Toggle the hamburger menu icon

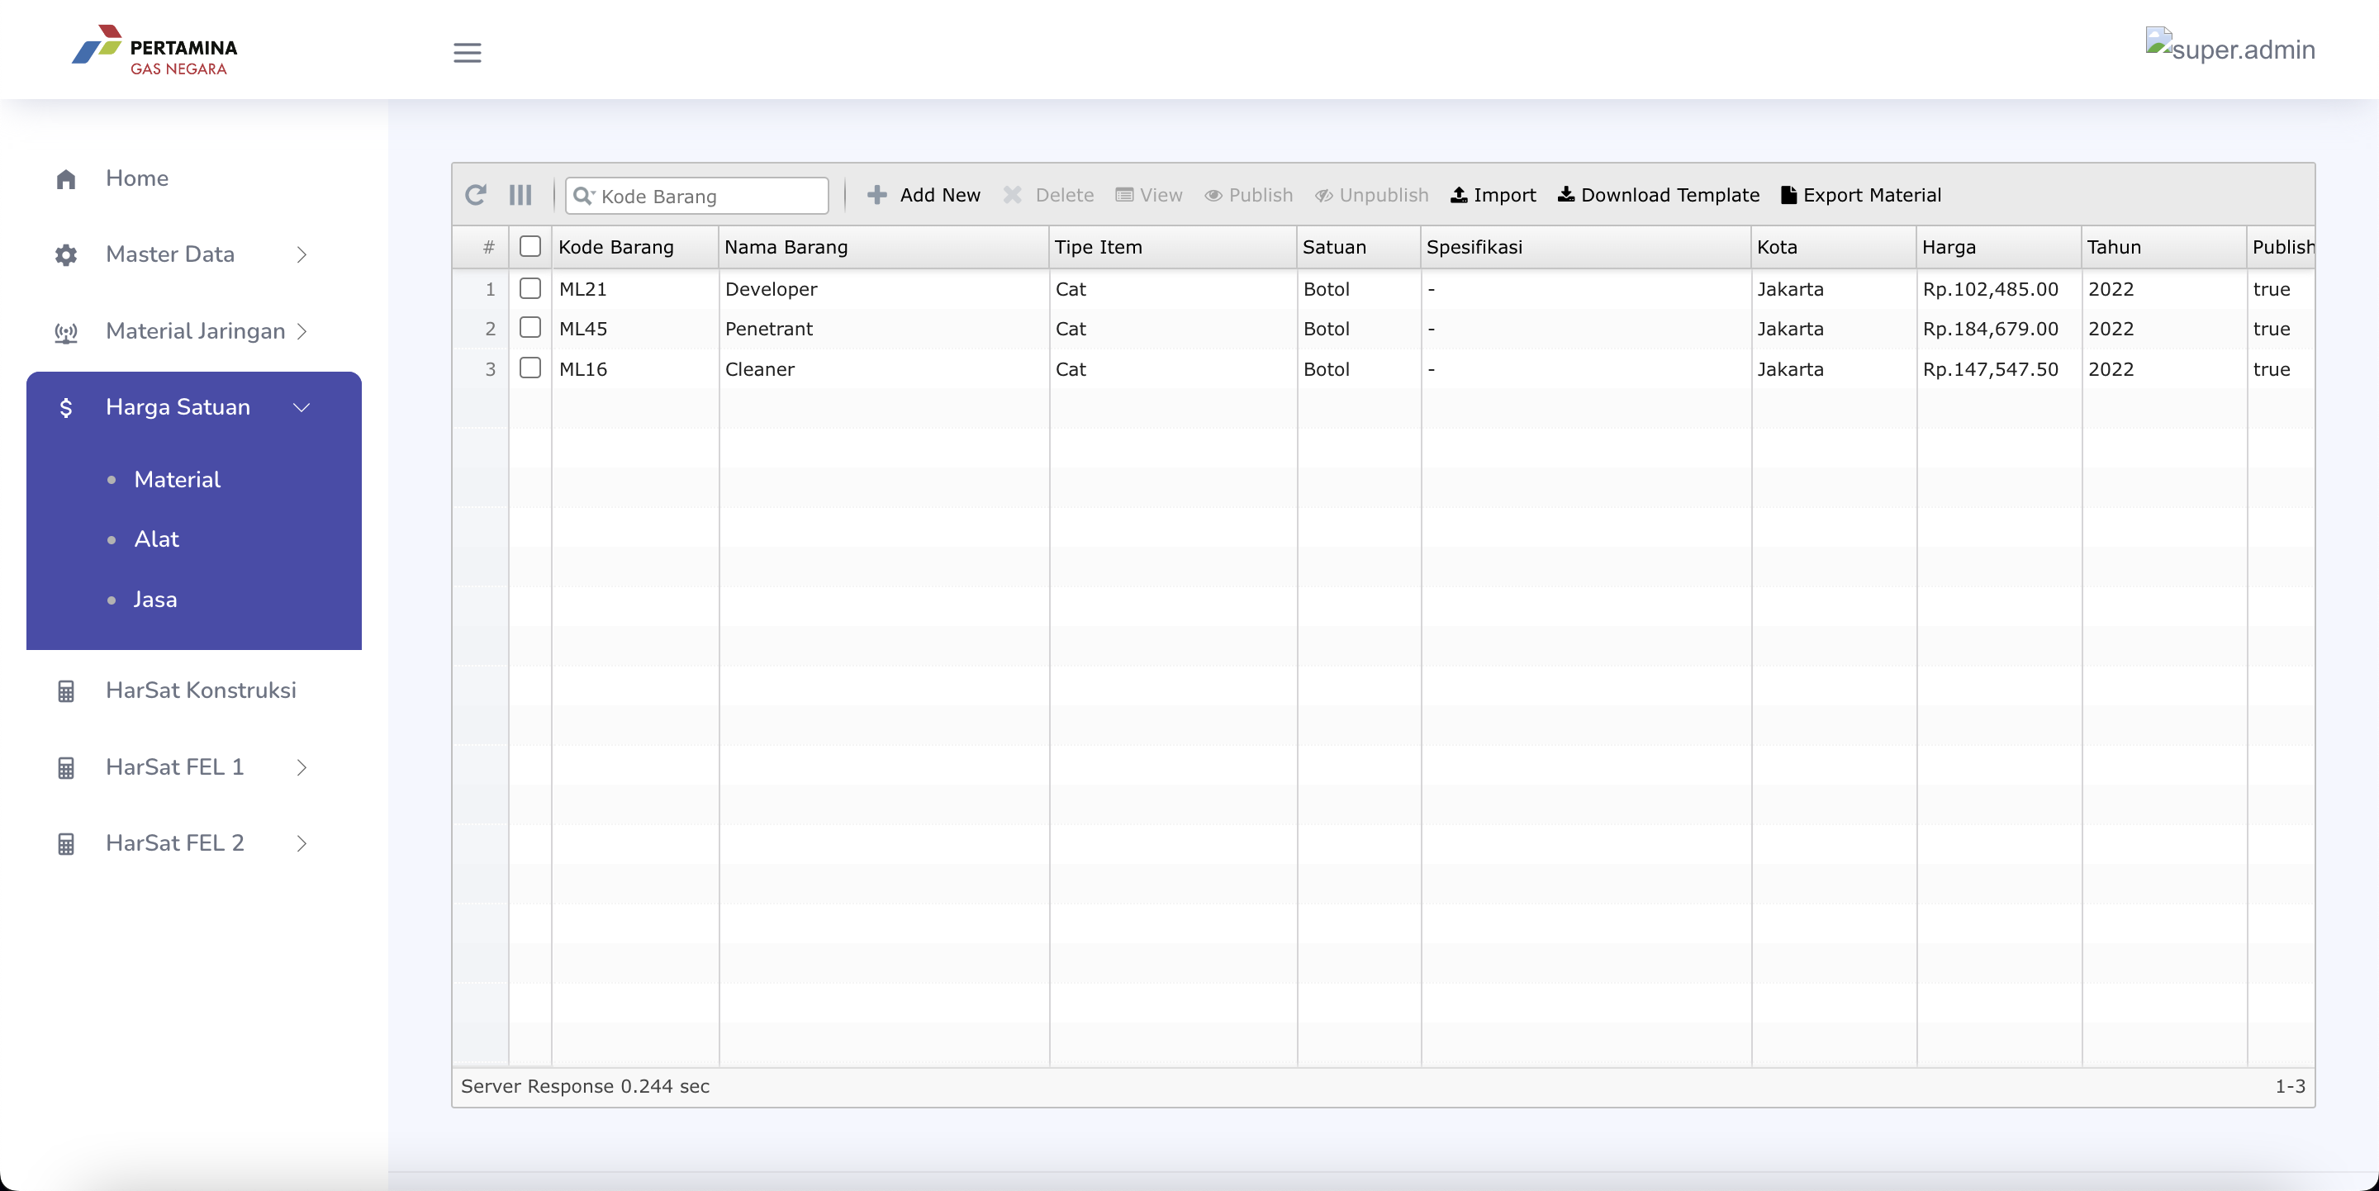point(468,53)
